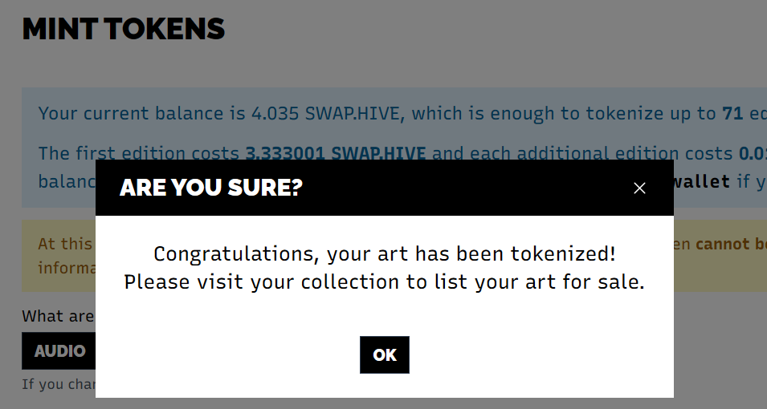Screen dimensions: 767x409
Task: Click the ARE YOU SURE? dialog title
Action: (x=211, y=188)
